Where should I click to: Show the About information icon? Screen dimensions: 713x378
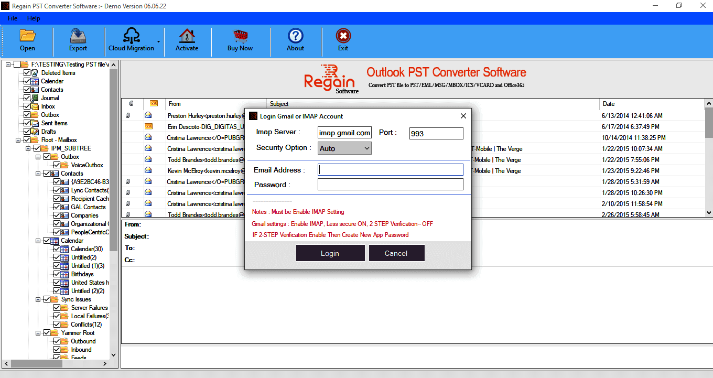click(x=296, y=36)
